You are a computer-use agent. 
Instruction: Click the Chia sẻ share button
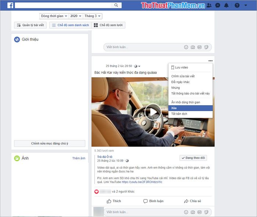tap(193, 201)
